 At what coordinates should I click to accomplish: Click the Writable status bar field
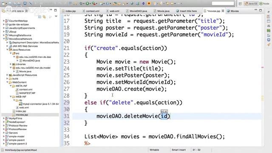tap(154, 150)
